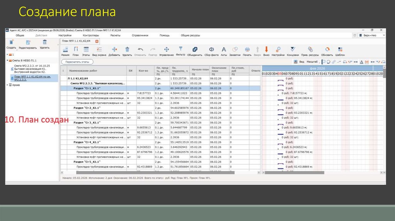Click the Добавить toolbar icon

114,50
